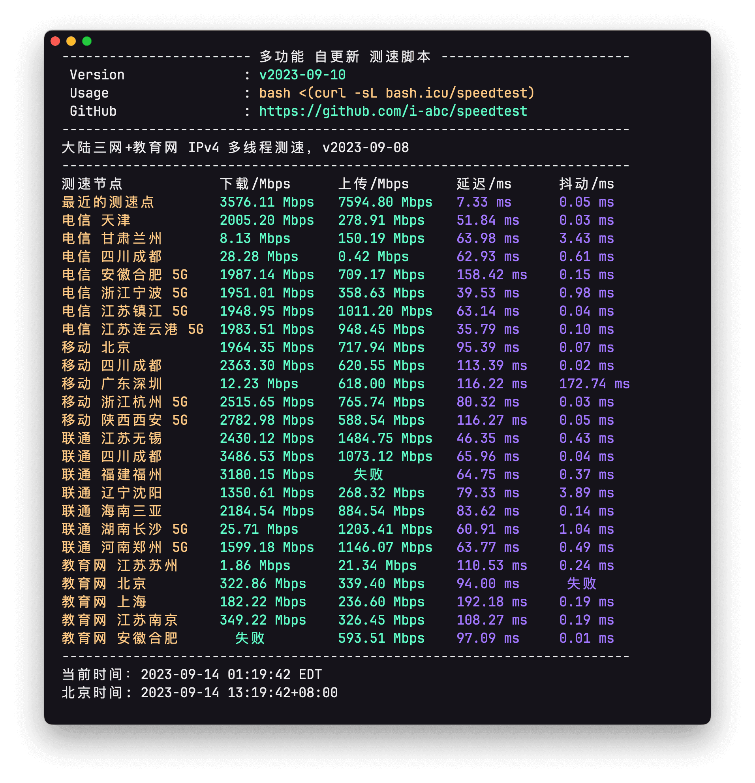
Task: Click 失败 jitter for 教育网 北京
Action: tap(582, 583)
